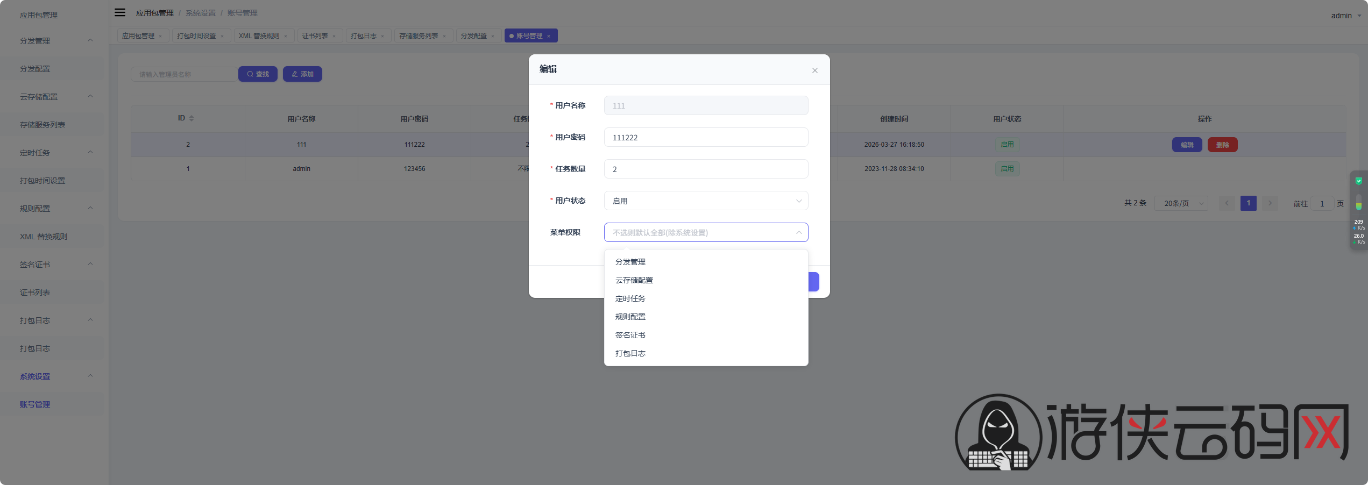Select 分发管理 in the permissions list
Screen dimensions: 1368x485
click(630, 262)
